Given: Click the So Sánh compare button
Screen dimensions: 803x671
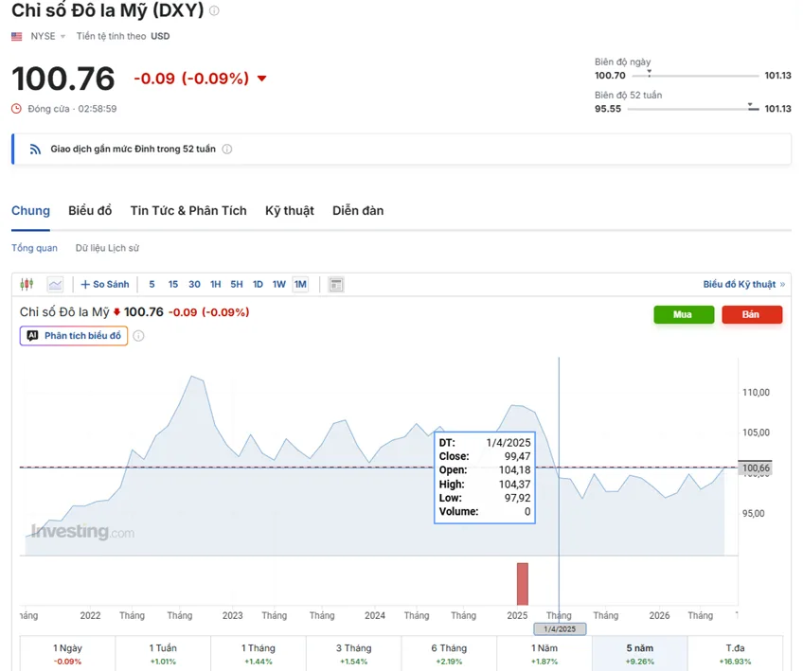Looking at the screenshot, I should [x=105, y=284].
